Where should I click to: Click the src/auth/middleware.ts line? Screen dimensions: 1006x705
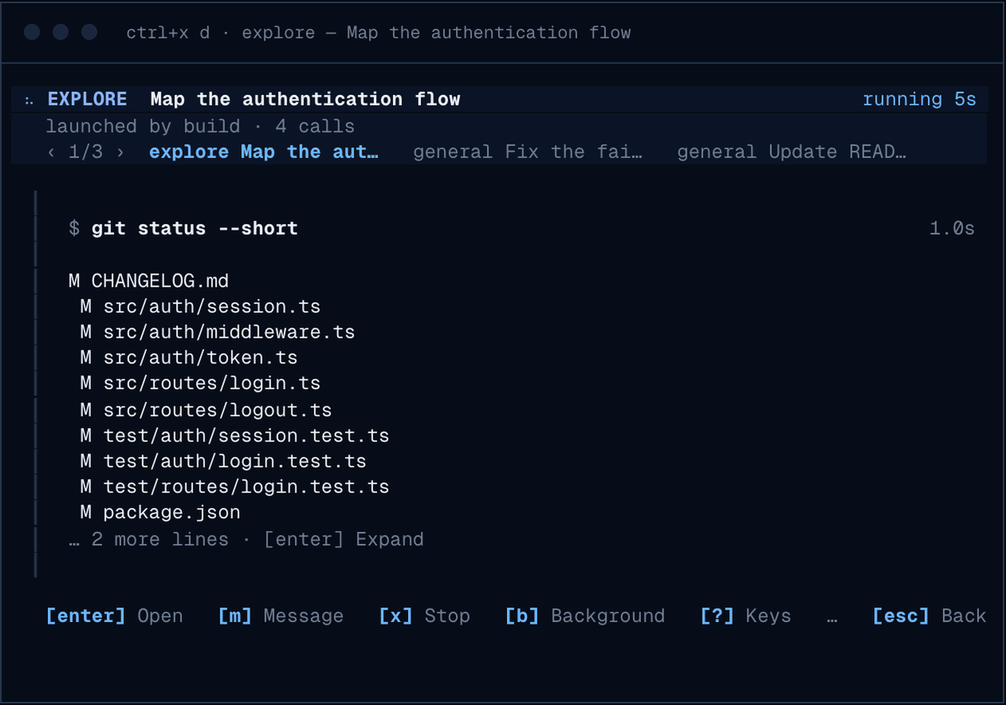217,331
